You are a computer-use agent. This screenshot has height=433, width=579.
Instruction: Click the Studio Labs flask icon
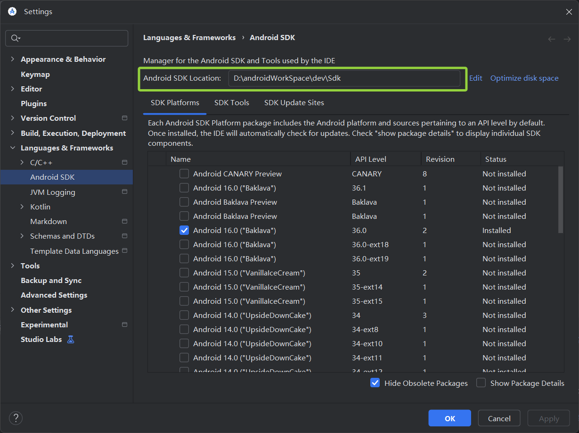(x=71, y=339)
